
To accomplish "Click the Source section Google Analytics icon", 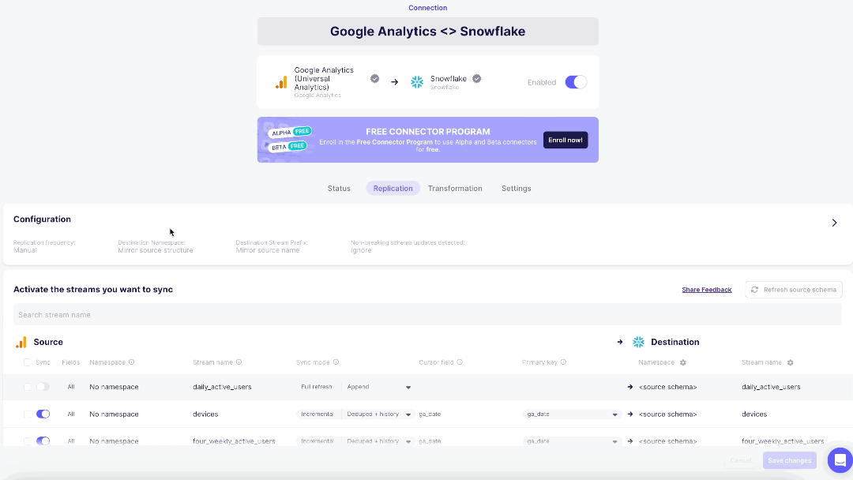I will pos(21,342).
